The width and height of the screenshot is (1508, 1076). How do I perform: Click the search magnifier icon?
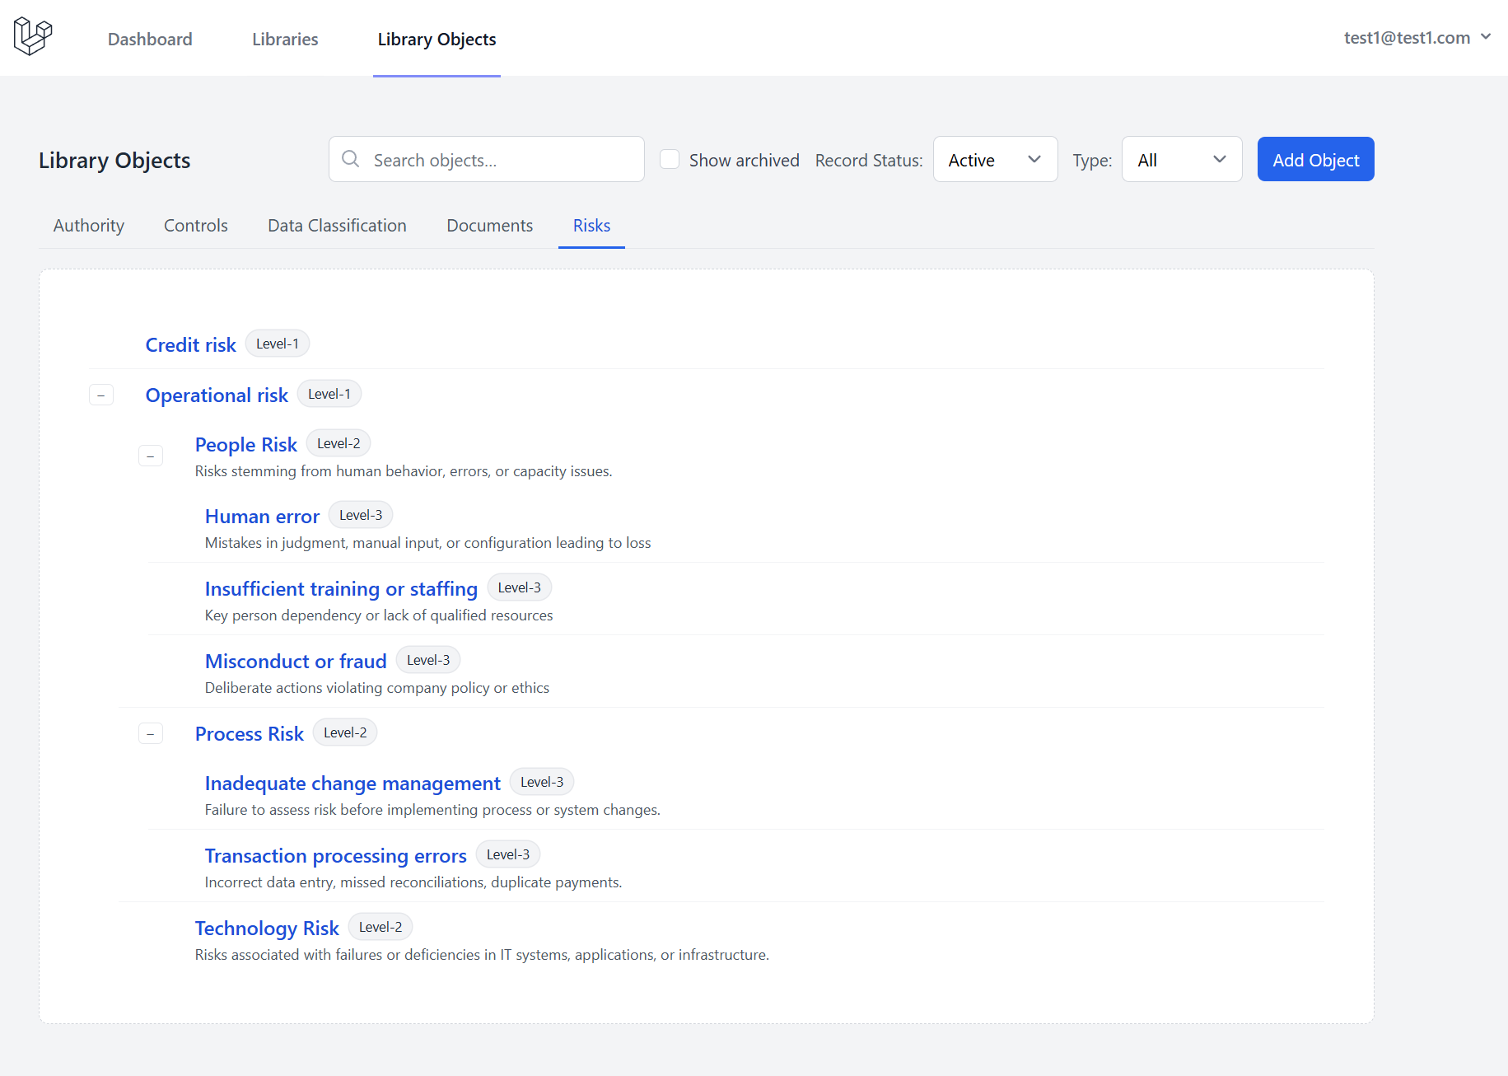click(x=351, y=159)
